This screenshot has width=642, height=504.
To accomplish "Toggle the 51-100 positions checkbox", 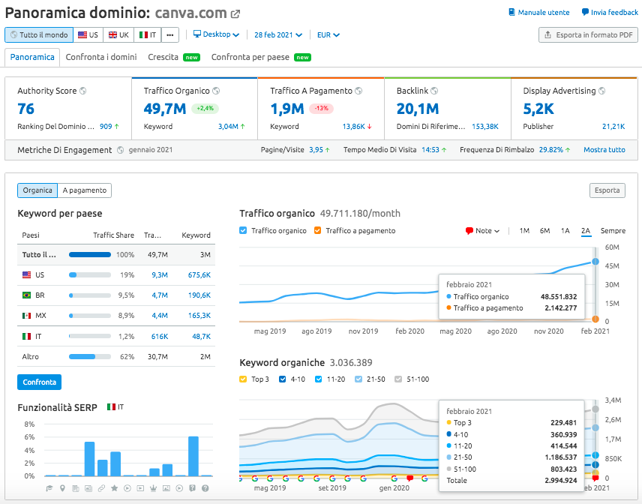I will click(x=398, y=379).
